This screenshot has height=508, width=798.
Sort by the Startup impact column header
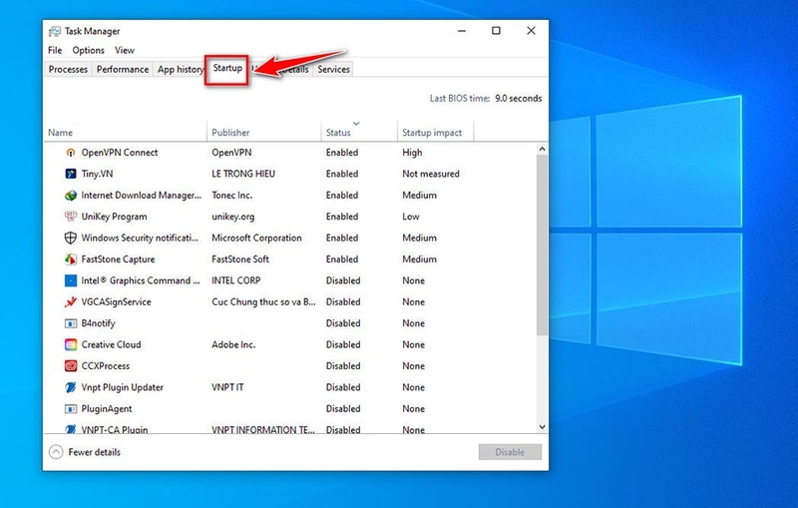[435, 133]
